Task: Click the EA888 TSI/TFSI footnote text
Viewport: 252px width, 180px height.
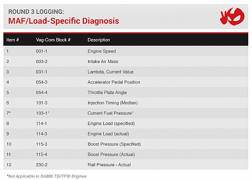Action: [x=47, y=176]
